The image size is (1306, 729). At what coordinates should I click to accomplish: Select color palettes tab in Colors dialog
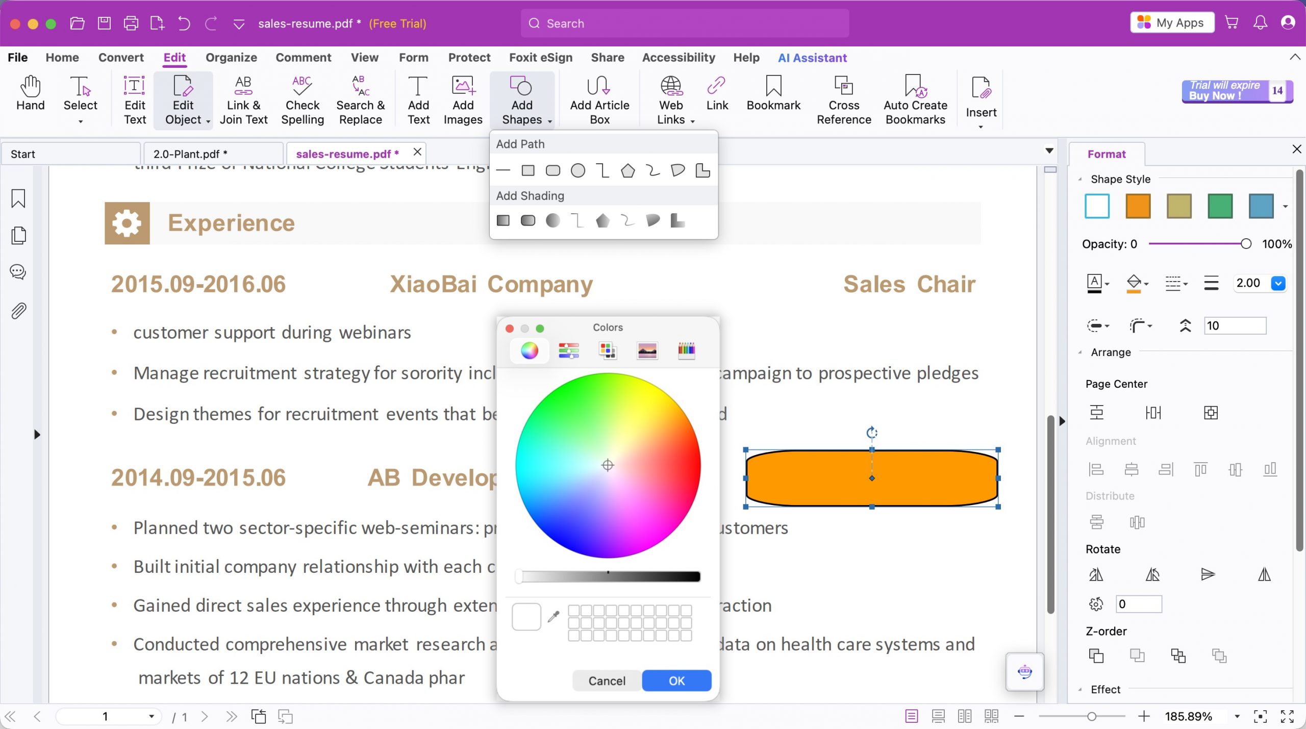608,350
